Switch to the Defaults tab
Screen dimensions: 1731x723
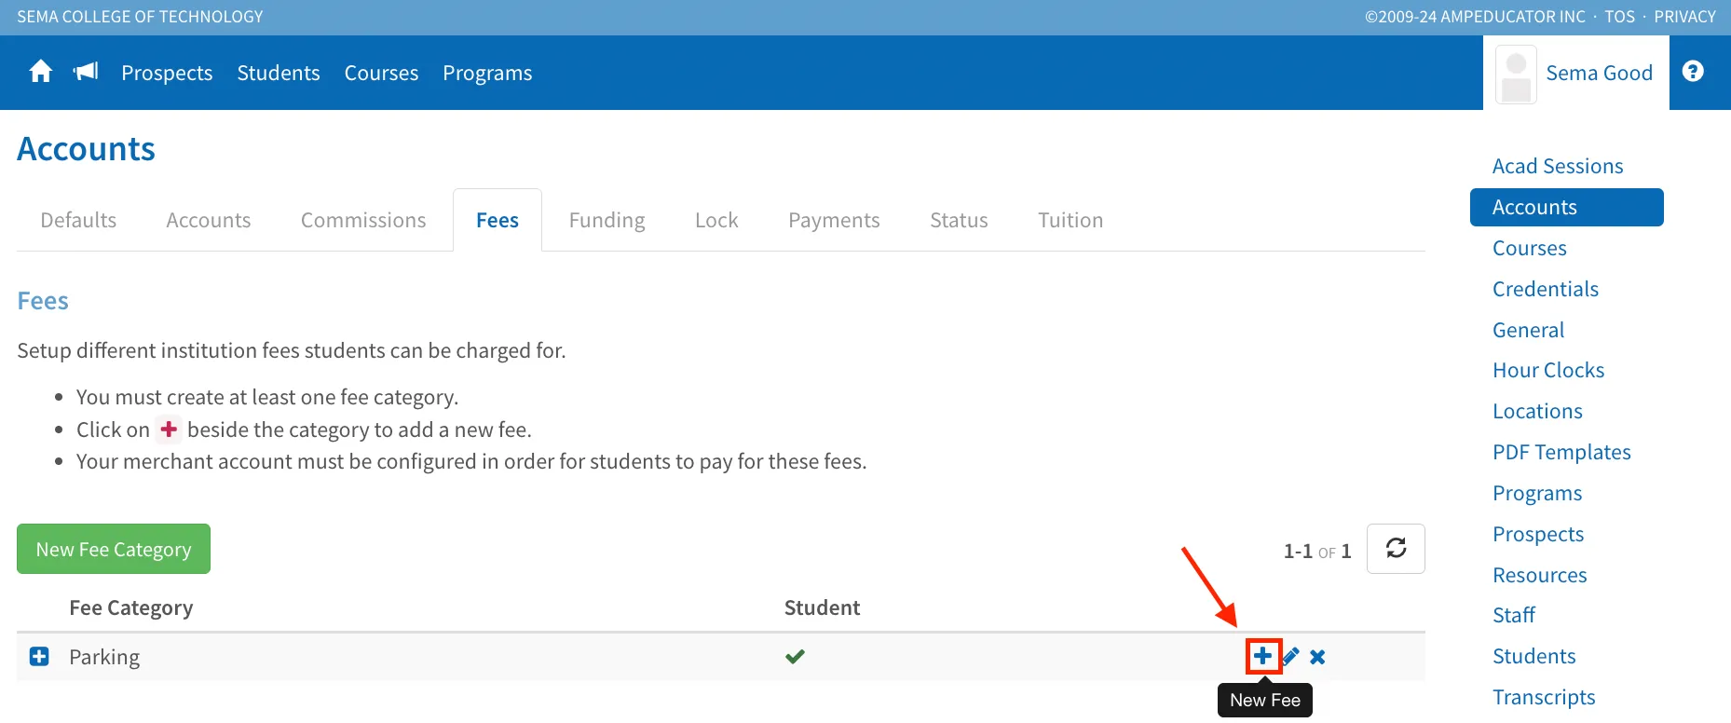pyautogui.click(x=78, y=220)
